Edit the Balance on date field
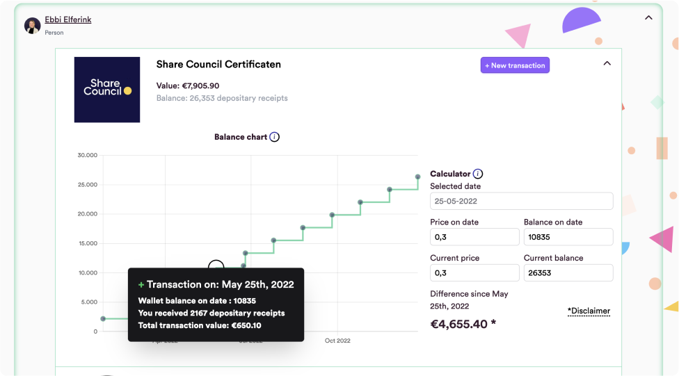Image resolution: width=679 pixels, height=376 pixels. [568, 237]
